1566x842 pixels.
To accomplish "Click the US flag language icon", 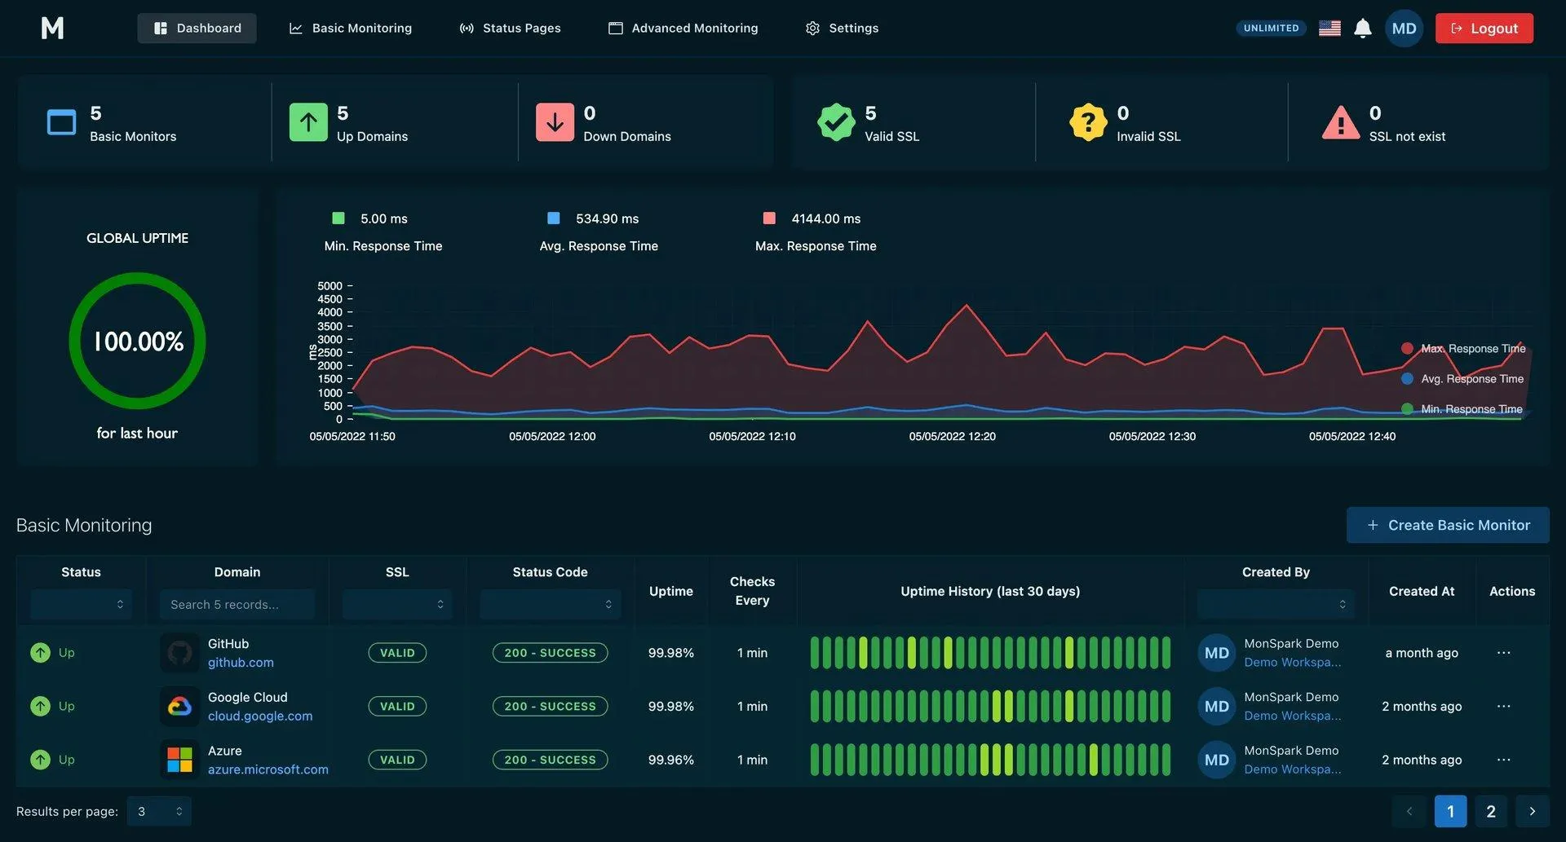I will click(1329, 29).
